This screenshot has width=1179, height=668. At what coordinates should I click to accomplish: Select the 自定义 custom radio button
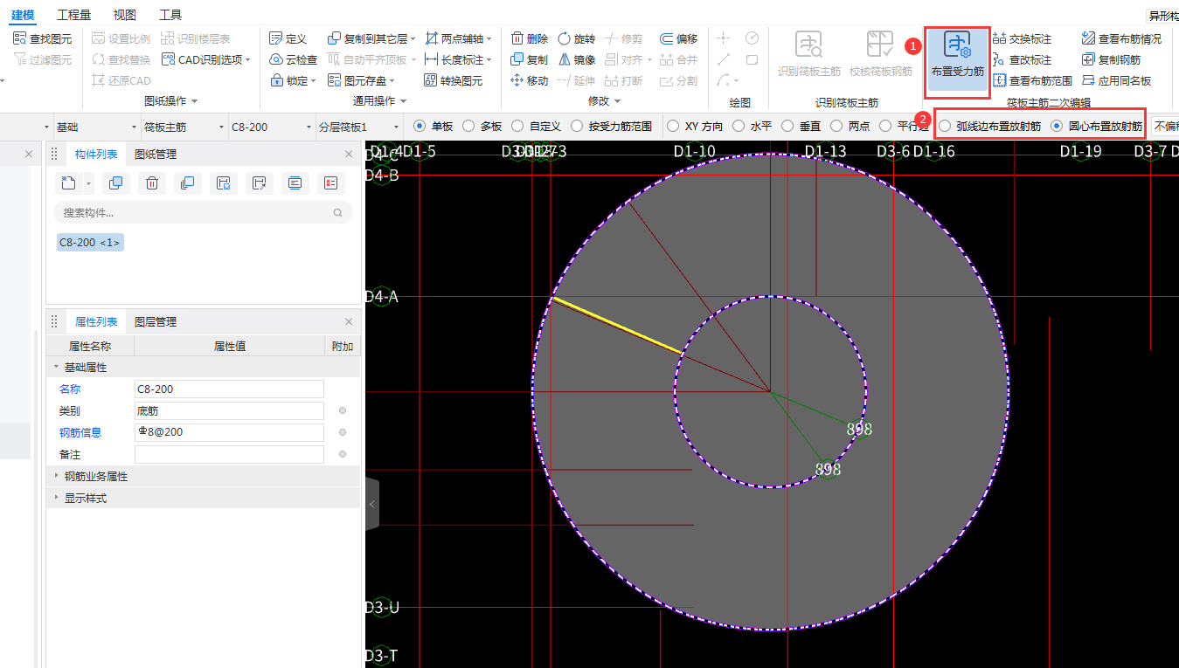[517, 126]
